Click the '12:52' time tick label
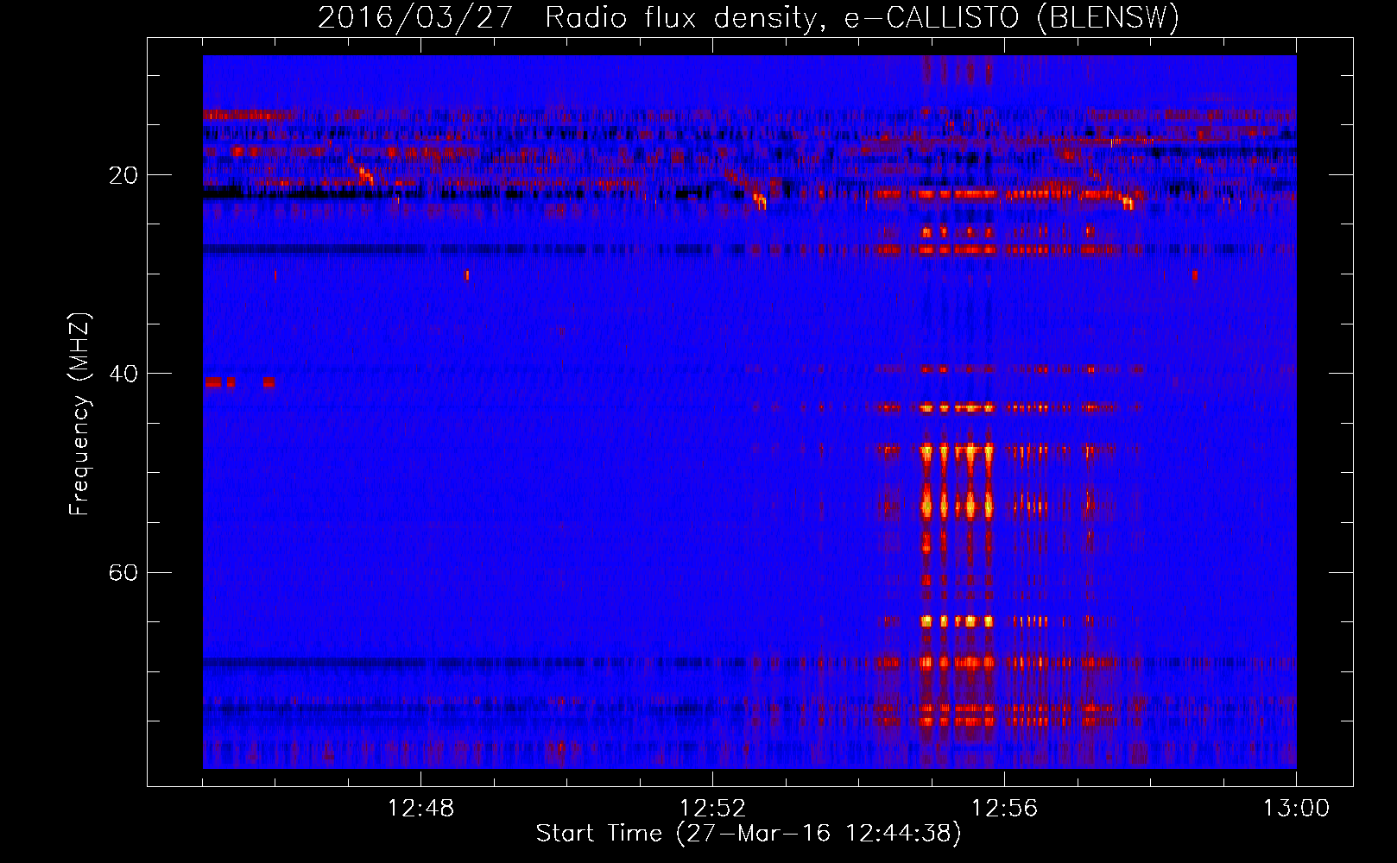 pos(712,809)
